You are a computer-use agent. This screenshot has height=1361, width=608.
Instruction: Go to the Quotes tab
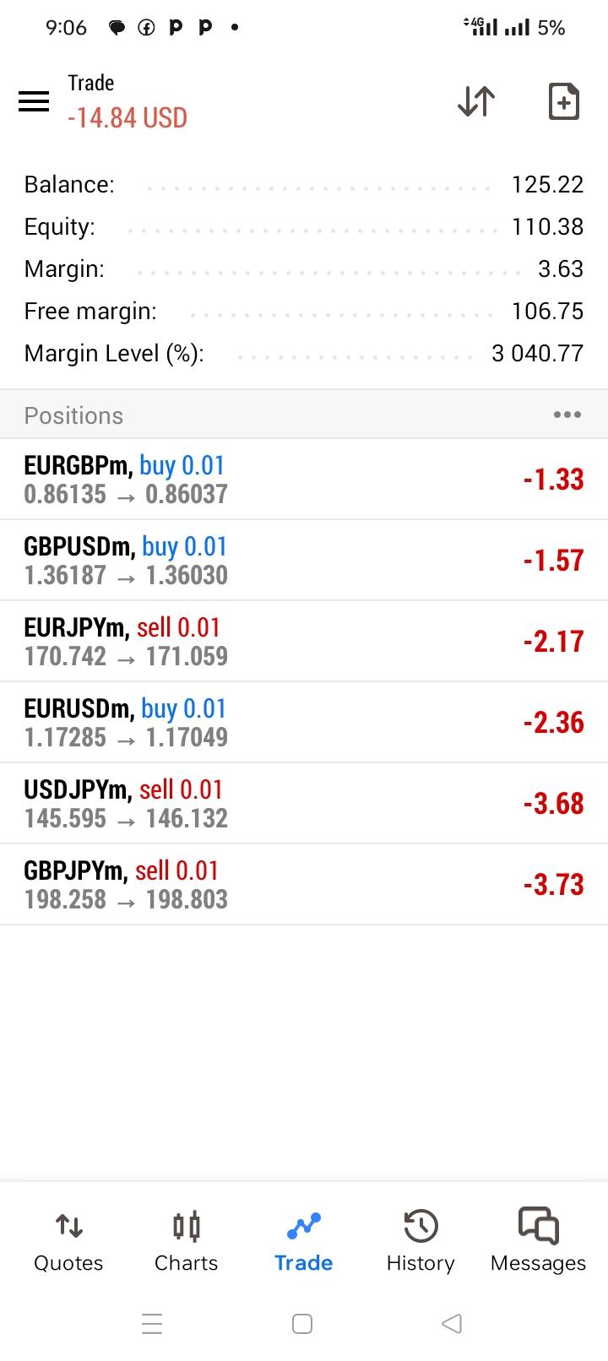pos(68,1243)
